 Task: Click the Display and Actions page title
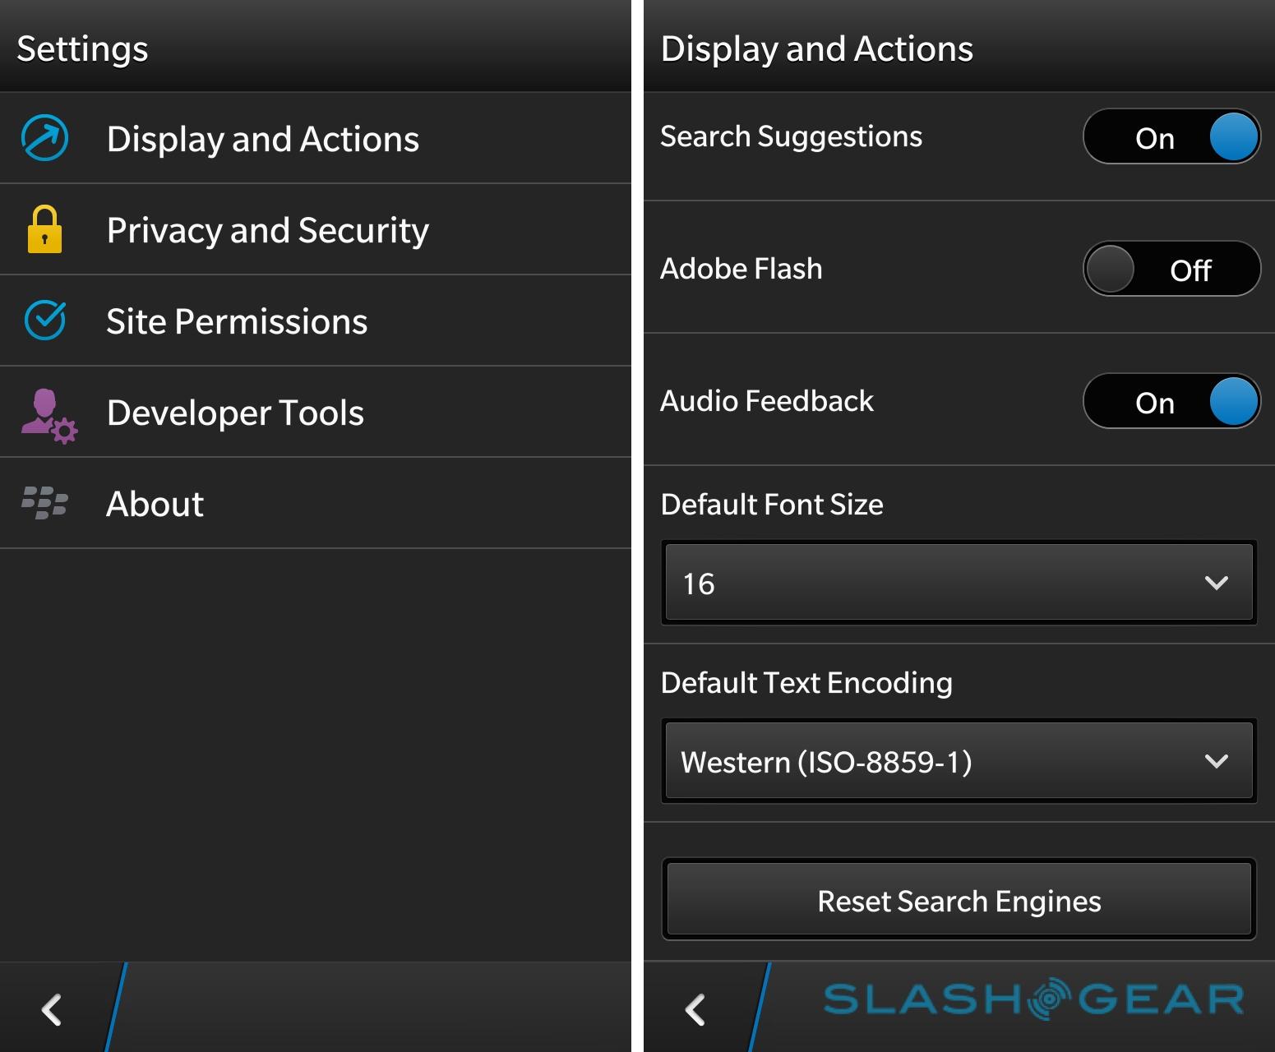point(816,48)
